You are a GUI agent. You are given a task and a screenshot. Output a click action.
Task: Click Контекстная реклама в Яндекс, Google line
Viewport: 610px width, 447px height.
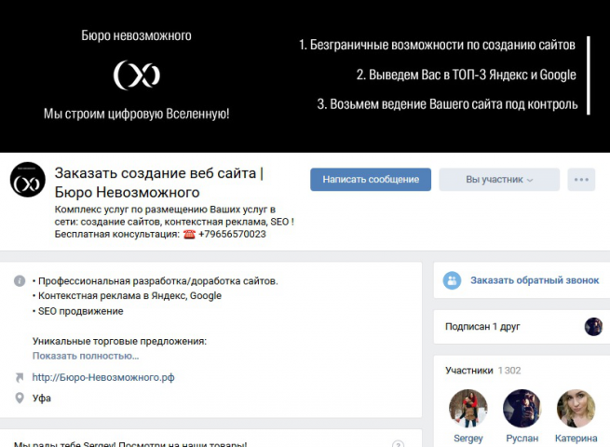pyautogui.click(x=129, y=295)
